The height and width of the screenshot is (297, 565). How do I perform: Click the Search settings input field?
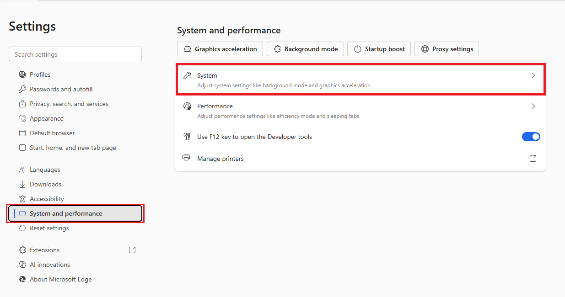(75, 54)
